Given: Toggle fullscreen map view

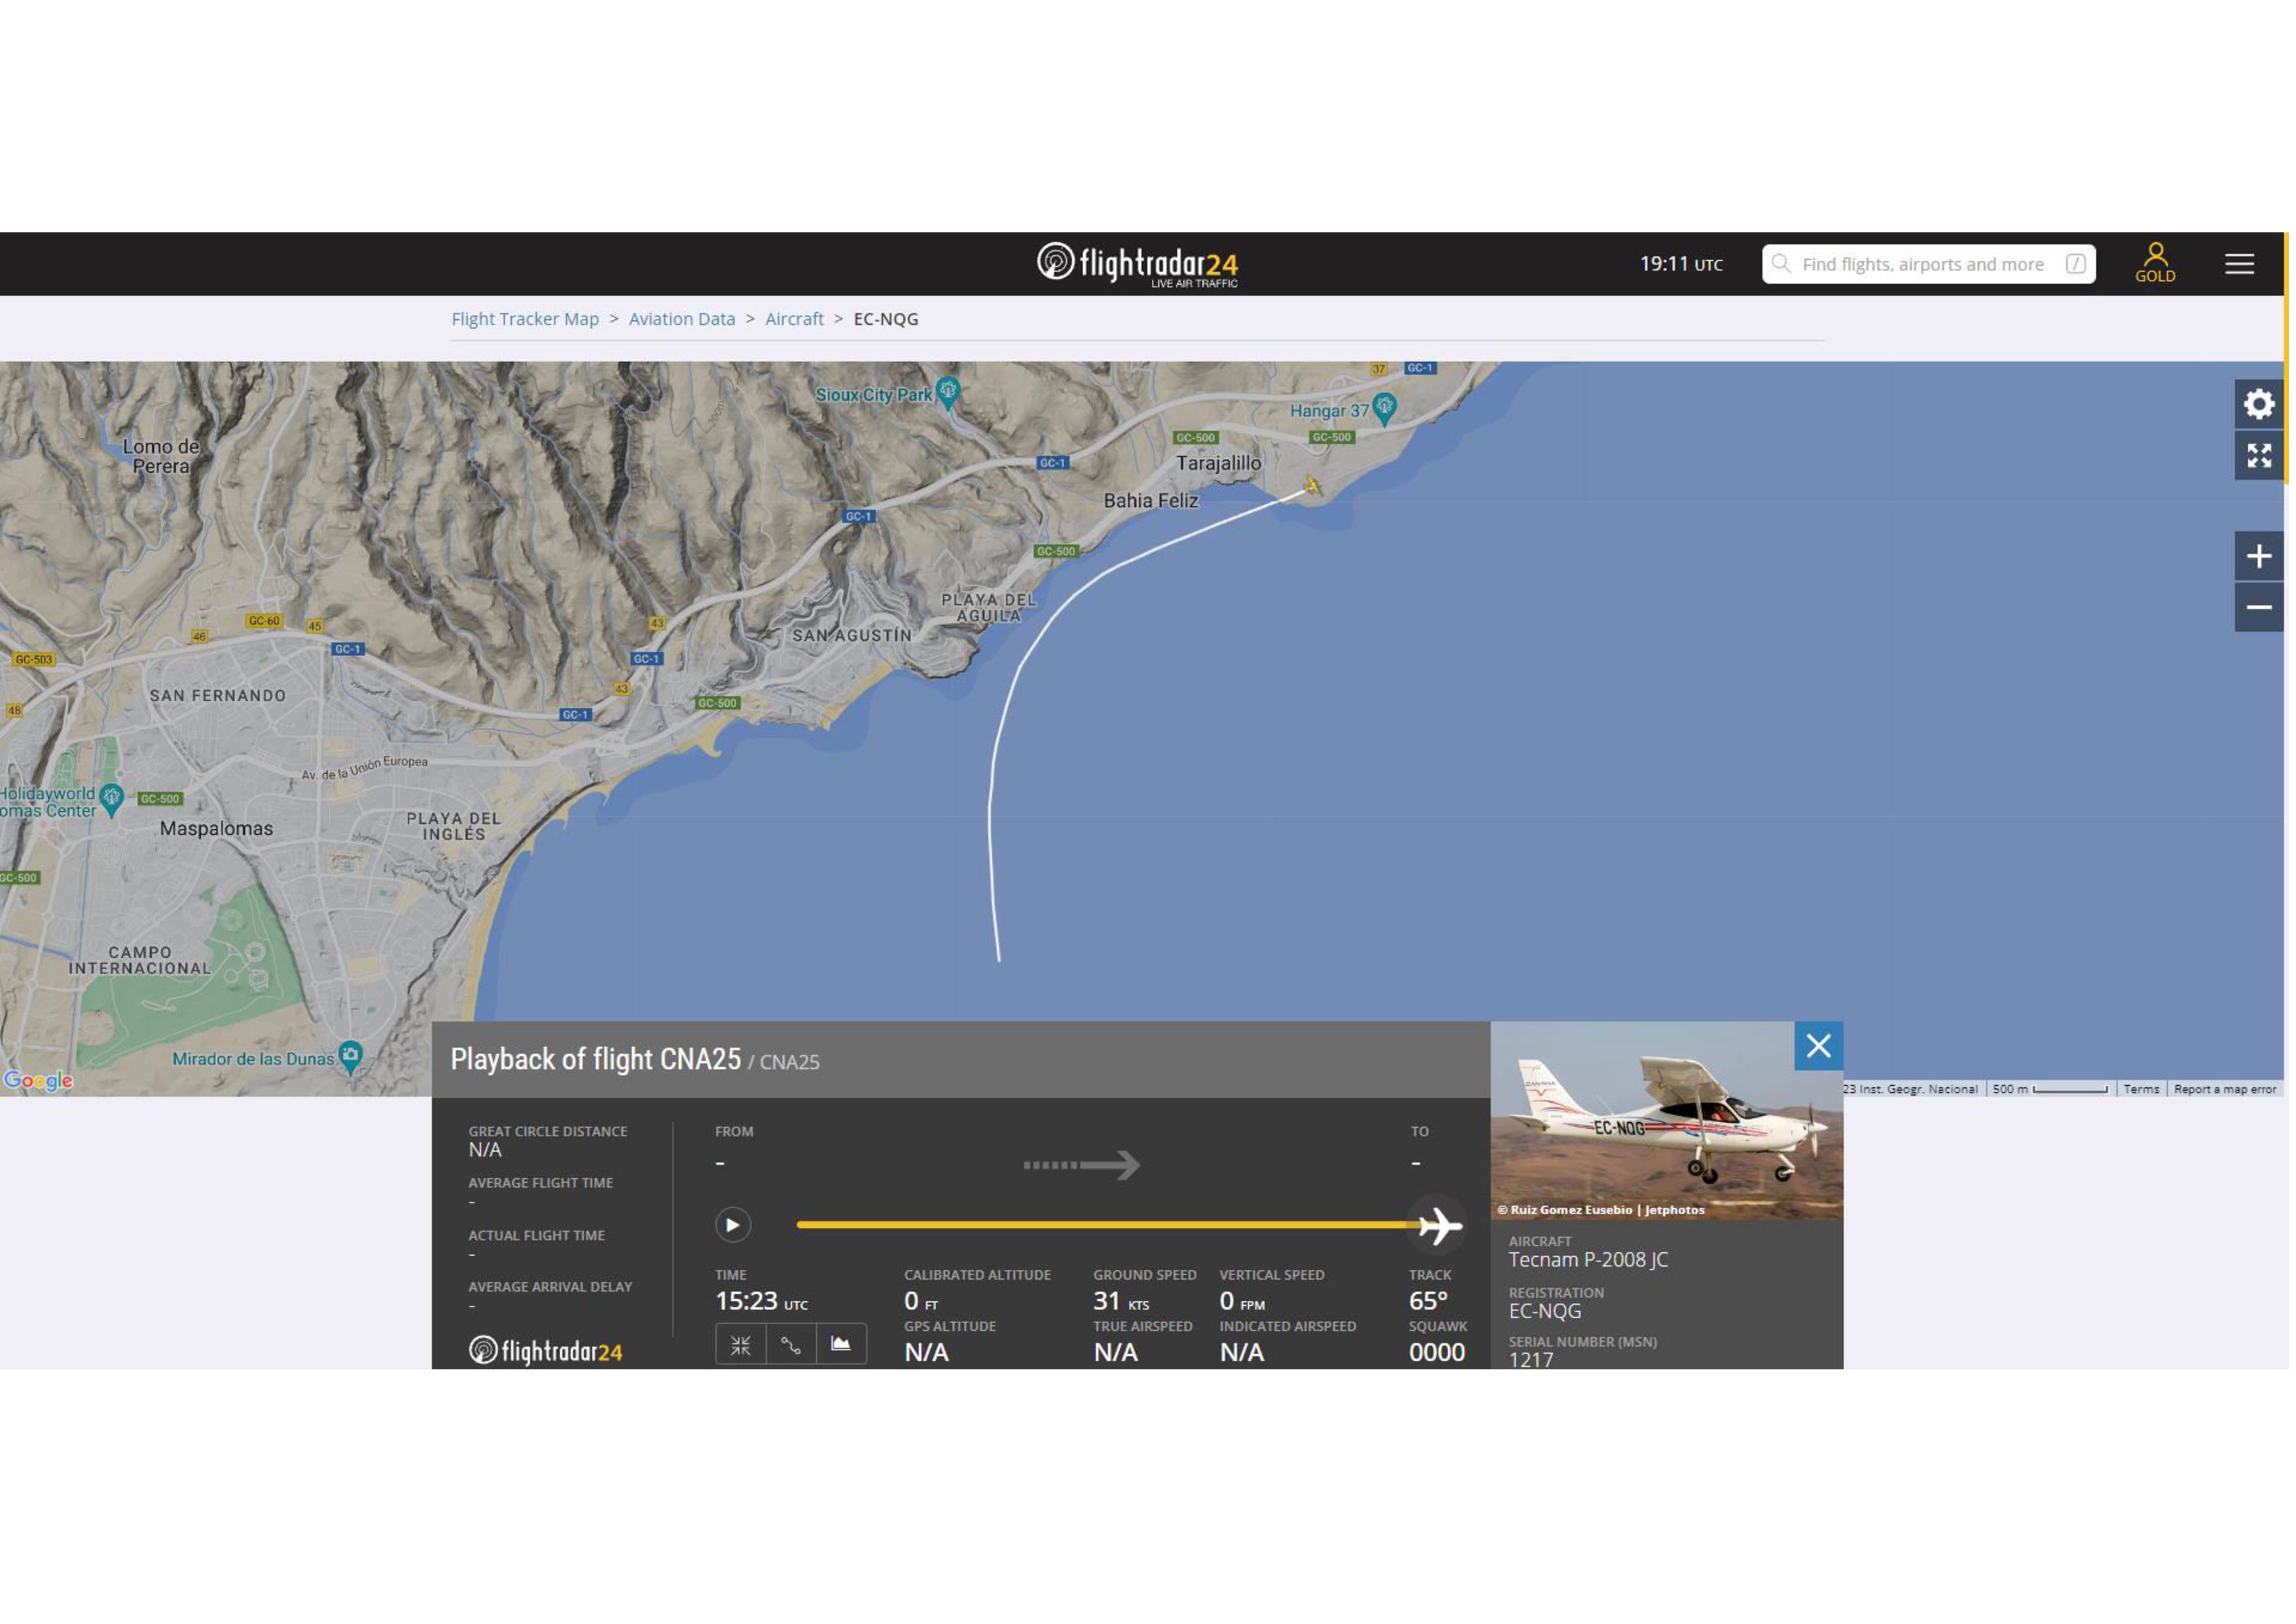Looking at the screenshot, I should (x=2259, y=456).
